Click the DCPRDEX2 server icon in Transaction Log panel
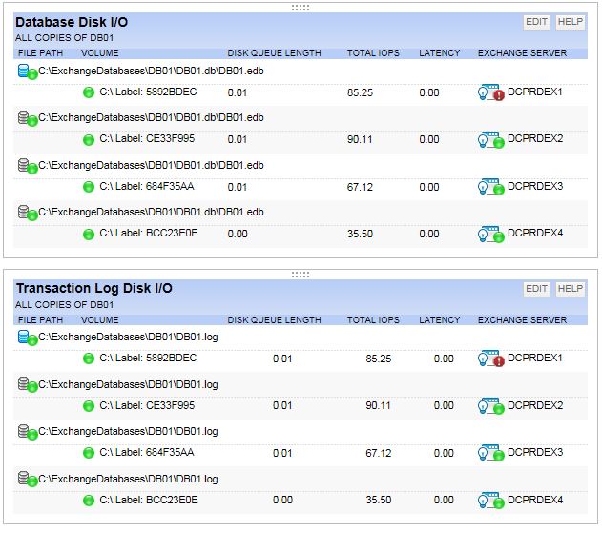The height and width of the screenshot is (533, 602). click(491, 405)
